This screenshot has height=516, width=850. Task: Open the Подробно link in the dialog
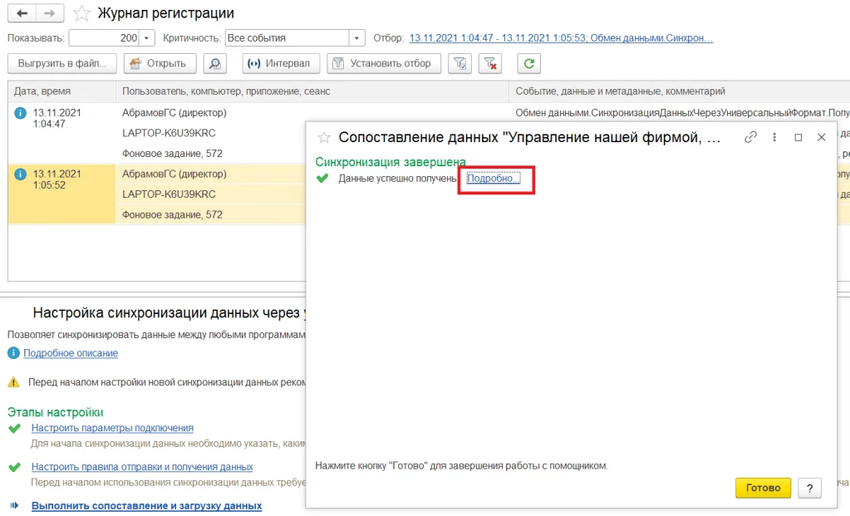click(x=494, y=179)
